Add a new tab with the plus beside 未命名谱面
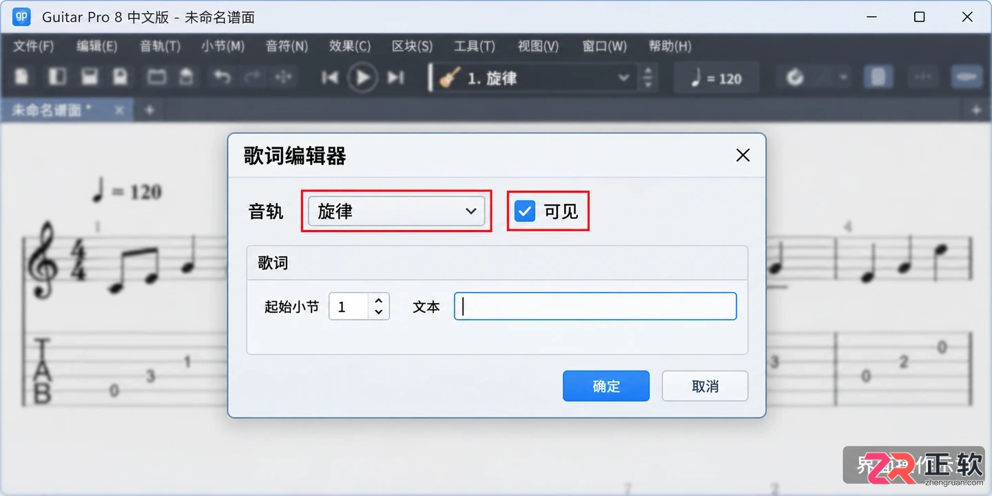The image size is (992, 496). point(149,110)
